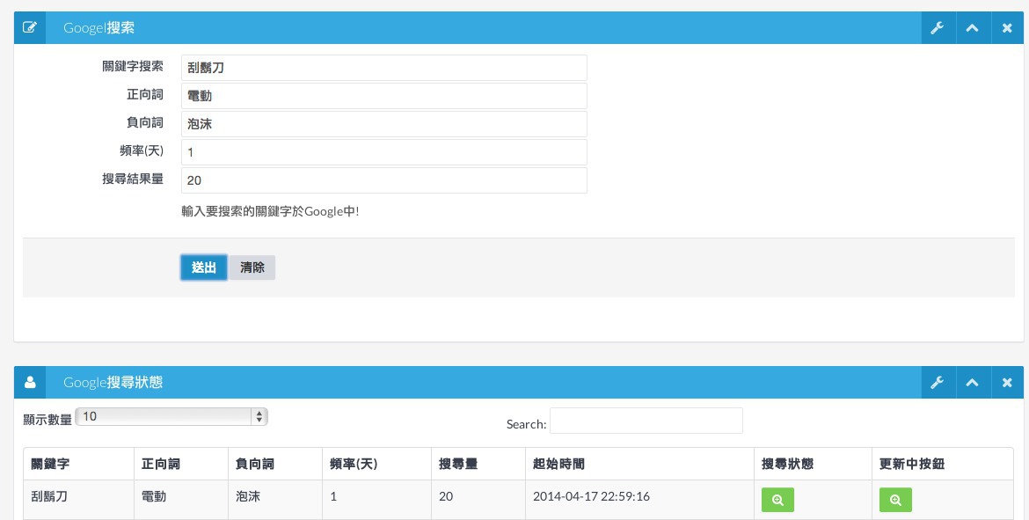Sort by 搜尋量 column header
Viewport: 1029px width, 520px height.
tap(478, 464)
